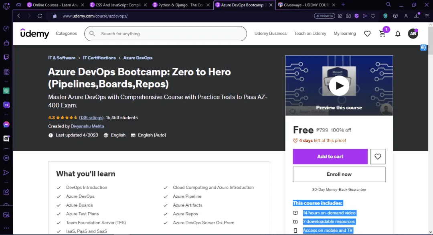The height and width of the screenshot is (235, 433).
Task: Open Teach on Udemy link
Action: (310, 33)
